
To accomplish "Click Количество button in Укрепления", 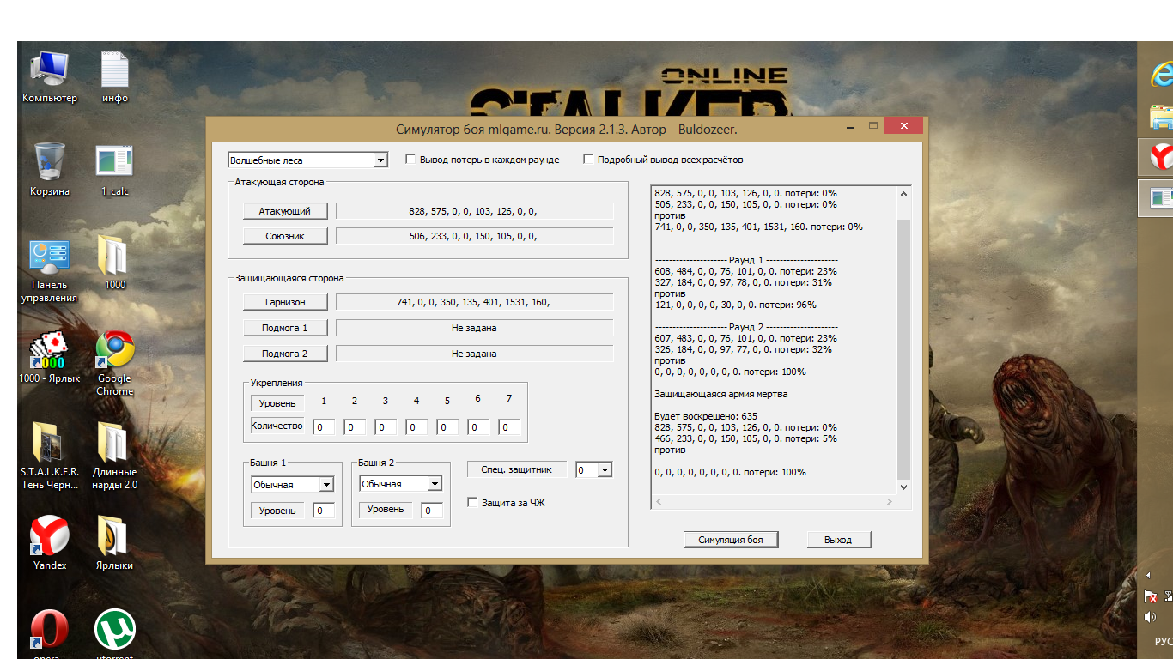I will pyautogui.click(x=277, y=426).
